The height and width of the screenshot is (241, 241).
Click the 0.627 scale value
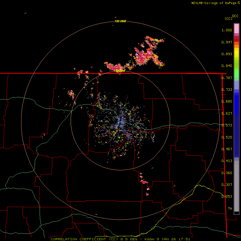[227, 114]
